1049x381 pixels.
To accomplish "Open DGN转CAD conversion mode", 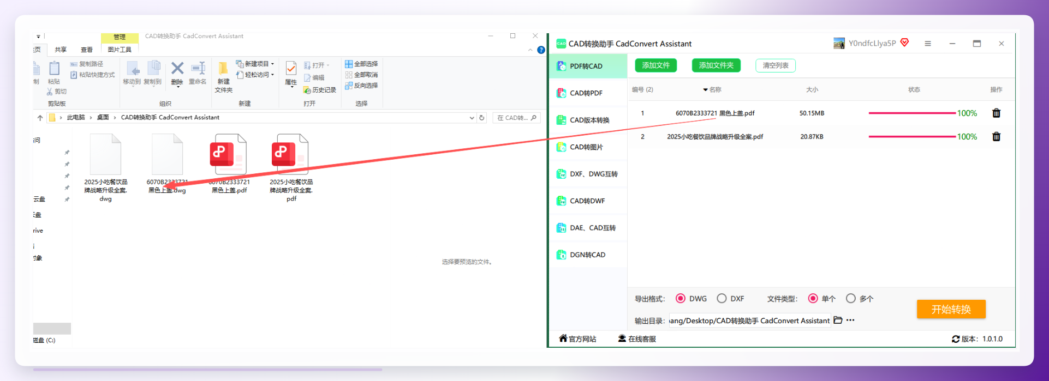I will point(588,255).
